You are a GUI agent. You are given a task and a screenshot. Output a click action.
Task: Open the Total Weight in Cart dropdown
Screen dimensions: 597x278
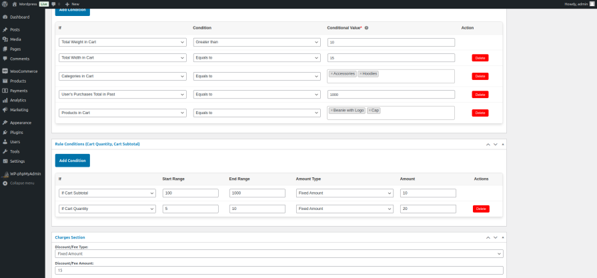click(x=122, y=42)
